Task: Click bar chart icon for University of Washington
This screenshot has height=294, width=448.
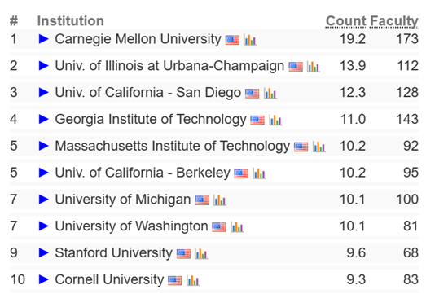Action: click(x=237, y=227)
